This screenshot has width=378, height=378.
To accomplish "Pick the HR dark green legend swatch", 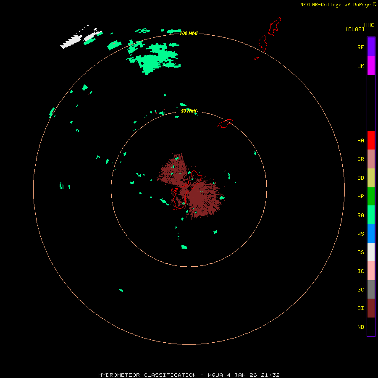I will (371, 196).
